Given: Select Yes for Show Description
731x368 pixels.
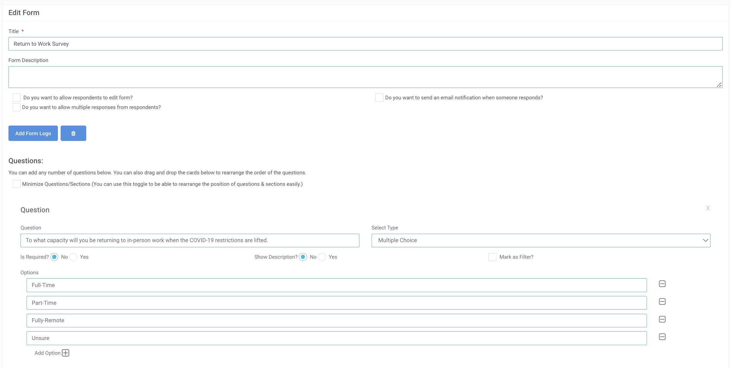Looking at the screenshot, I should coord(322,257).
